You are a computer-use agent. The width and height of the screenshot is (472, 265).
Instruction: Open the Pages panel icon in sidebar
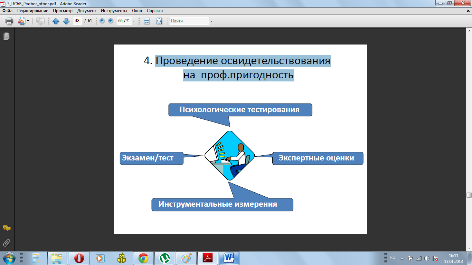6,36
